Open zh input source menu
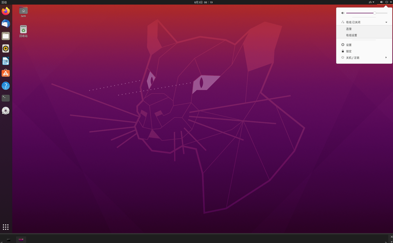Image resolution: width=393 pixels, height=243 pixels. pyautogui.click(x=371, y=2)
